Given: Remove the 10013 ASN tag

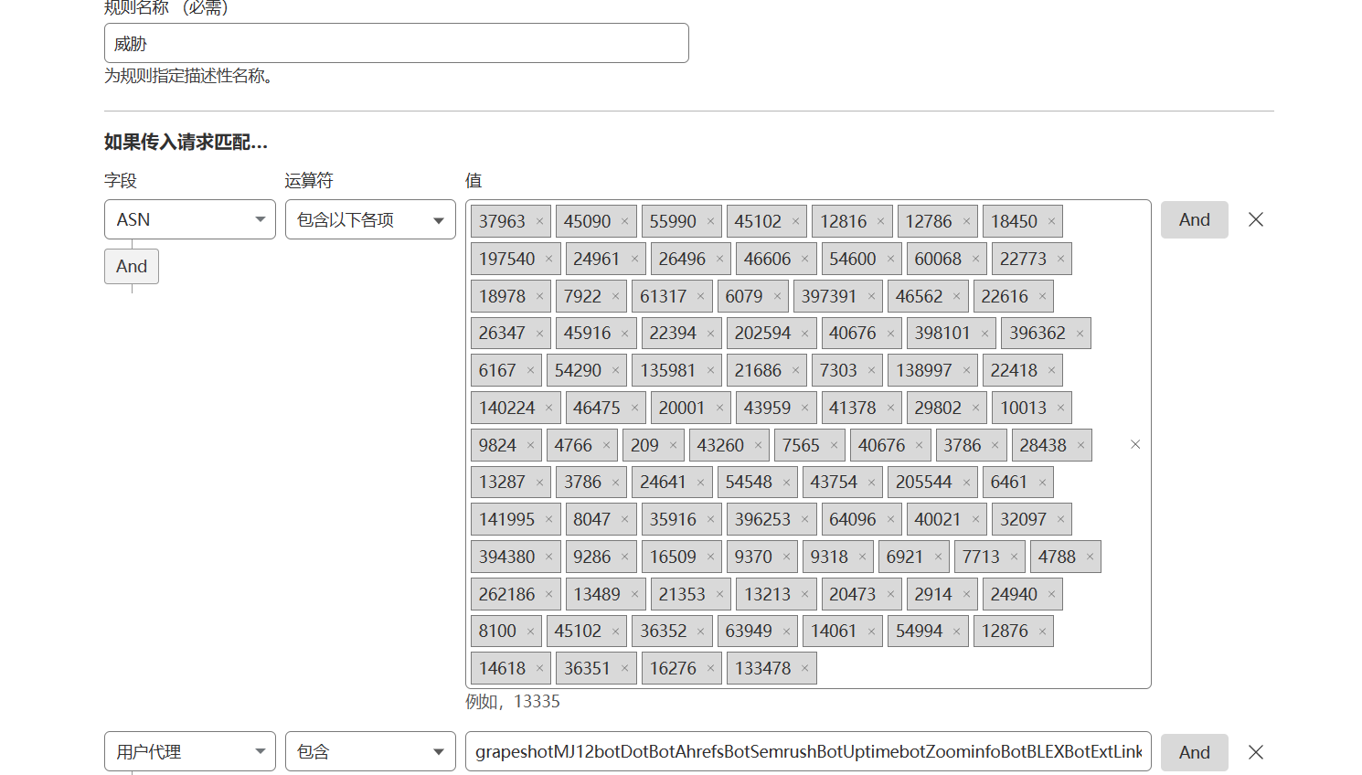Looking at the screenshot, I should [1060, 409].
